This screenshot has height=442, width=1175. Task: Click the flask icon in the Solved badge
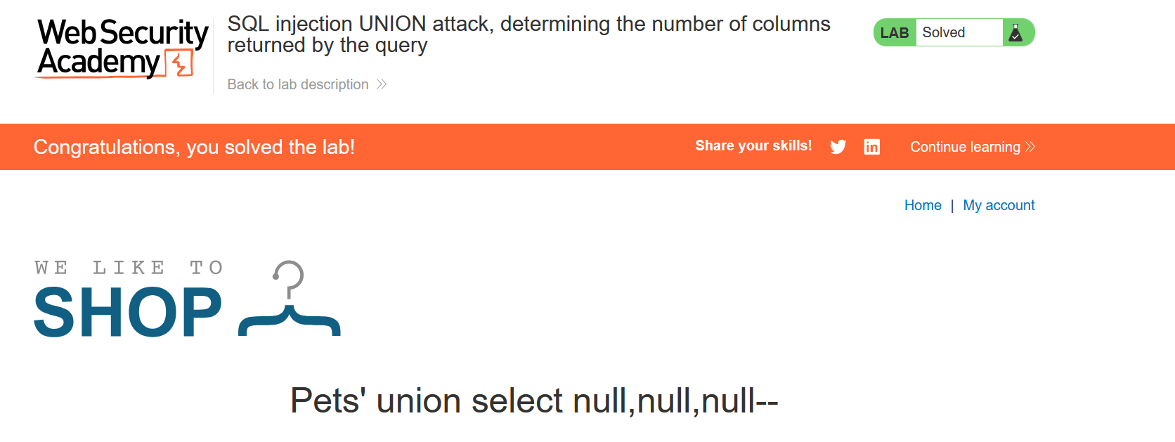point(1015,33)
